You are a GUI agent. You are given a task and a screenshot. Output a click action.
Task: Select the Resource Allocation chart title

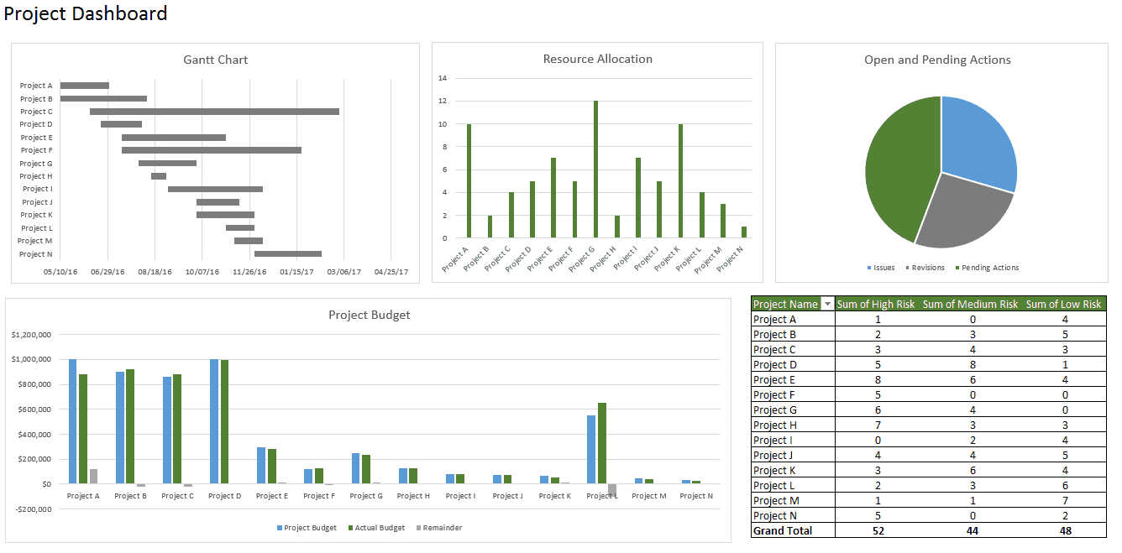pyautogui.click(x=597, y=59)
